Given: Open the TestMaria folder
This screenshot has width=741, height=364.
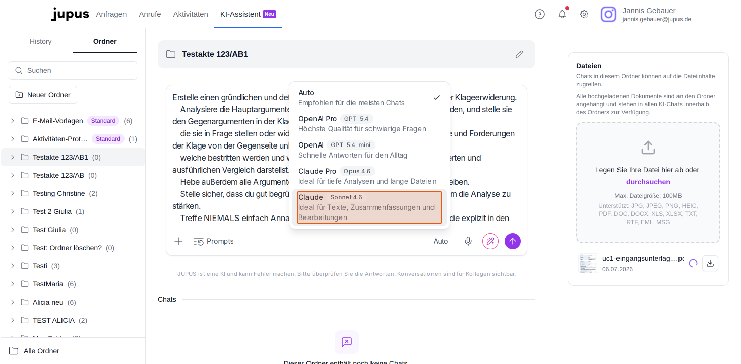Looking at the screenshot, I should pos(73,284).
